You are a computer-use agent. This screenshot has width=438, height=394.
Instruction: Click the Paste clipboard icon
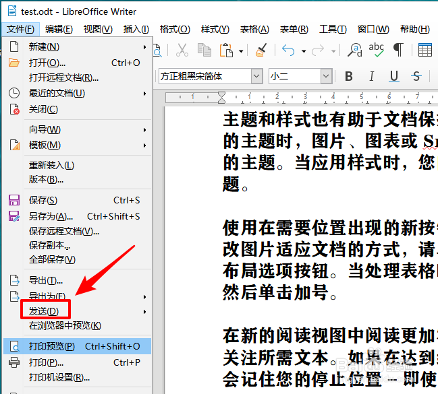pos(226,51)
